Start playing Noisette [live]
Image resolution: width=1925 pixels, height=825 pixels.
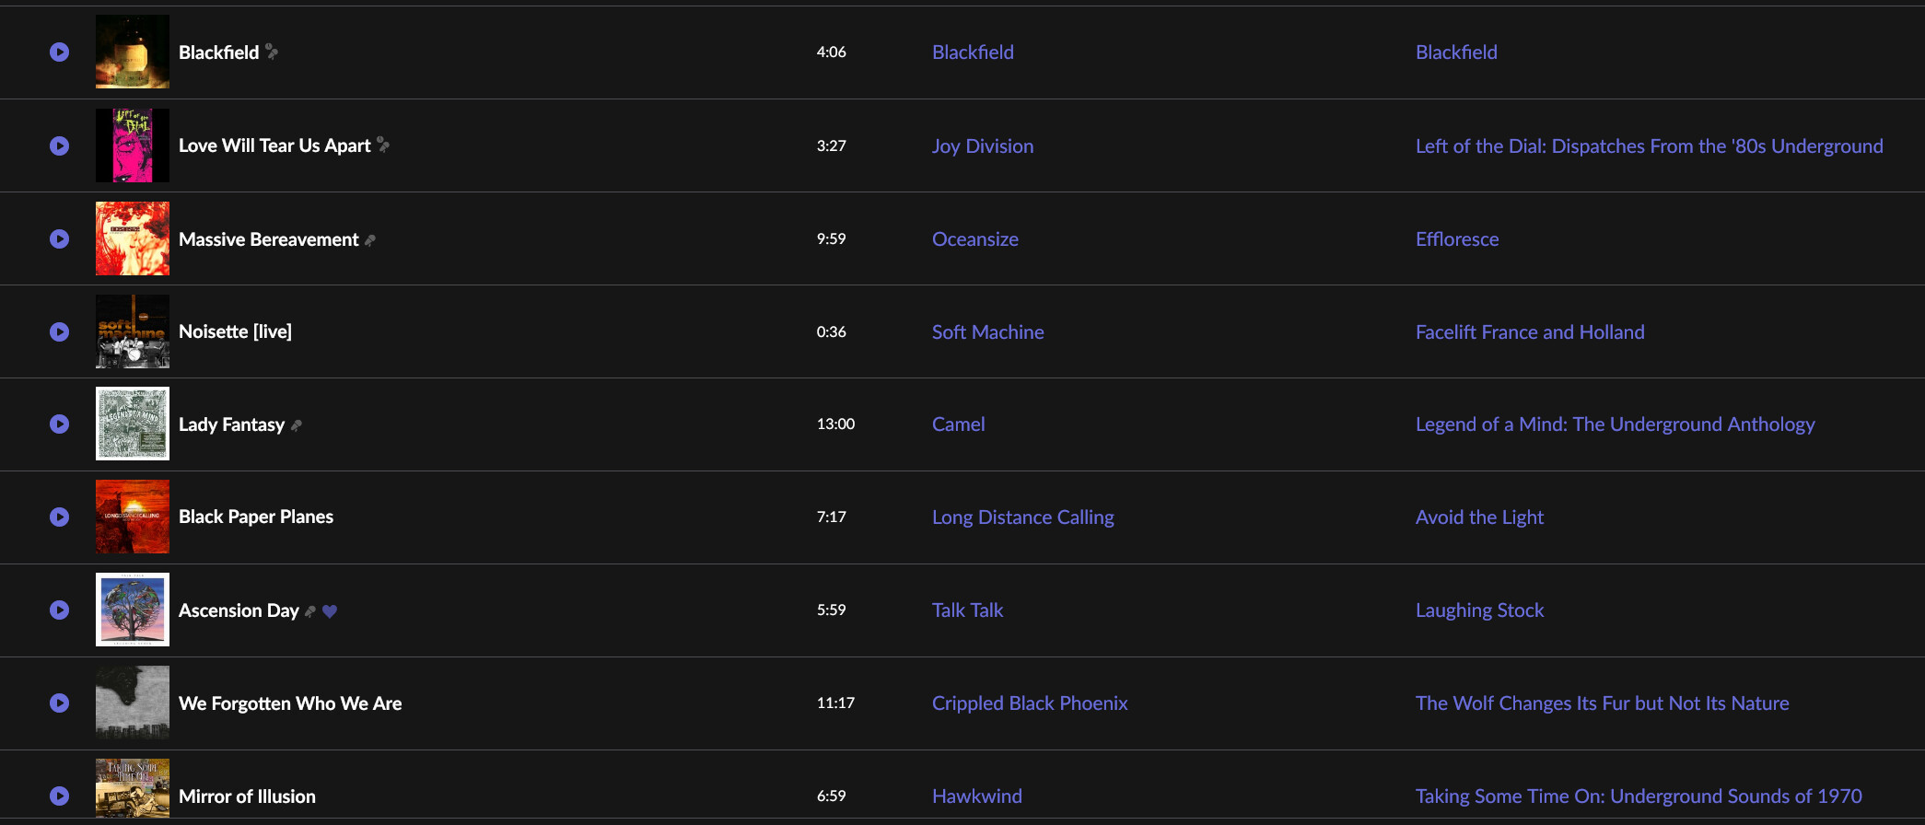pos(59,331)
